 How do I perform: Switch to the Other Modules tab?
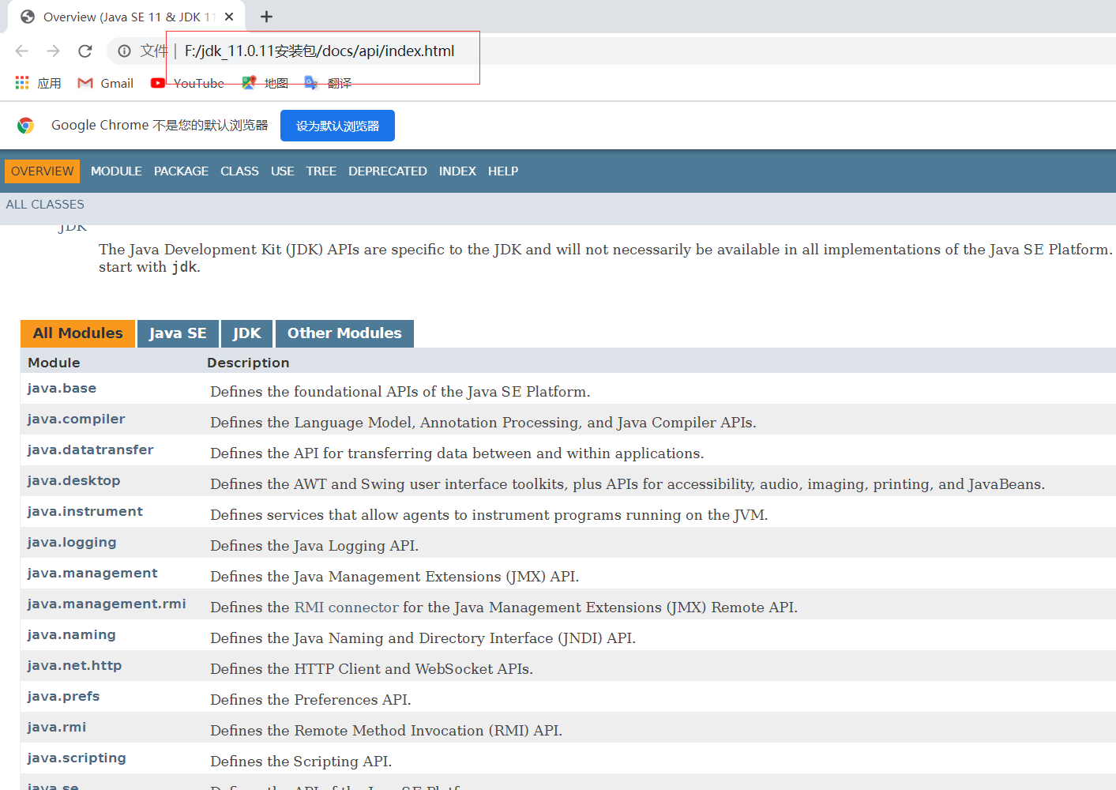[344, 333]
